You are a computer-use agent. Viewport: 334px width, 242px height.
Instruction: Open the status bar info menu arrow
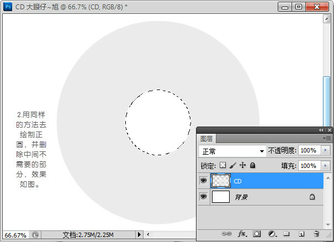pyautogui.click(x=139, y=235)
